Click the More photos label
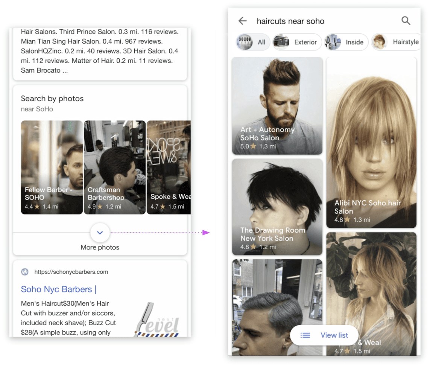The image size is (430, 367). pos(100,247)
